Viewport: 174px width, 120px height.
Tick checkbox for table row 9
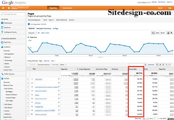[28, 110]
